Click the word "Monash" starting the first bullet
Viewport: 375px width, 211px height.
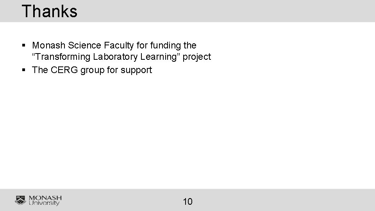pos(48,45)
